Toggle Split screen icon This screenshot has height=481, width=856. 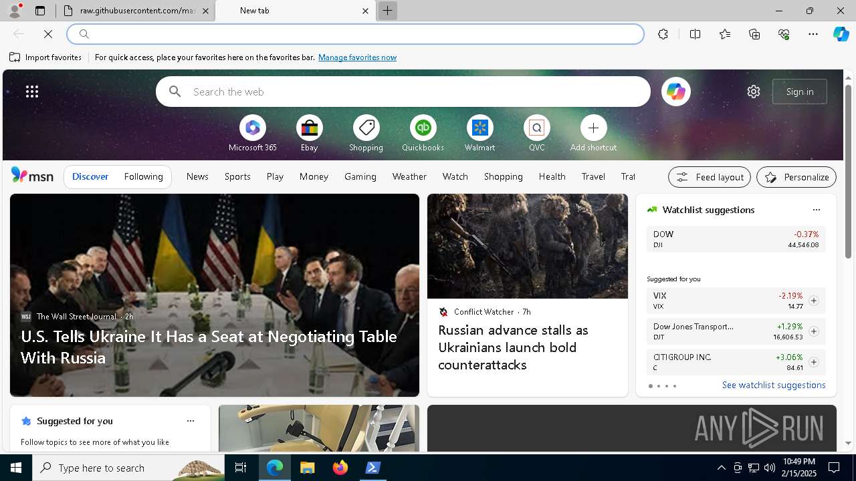tap(695, 34)
